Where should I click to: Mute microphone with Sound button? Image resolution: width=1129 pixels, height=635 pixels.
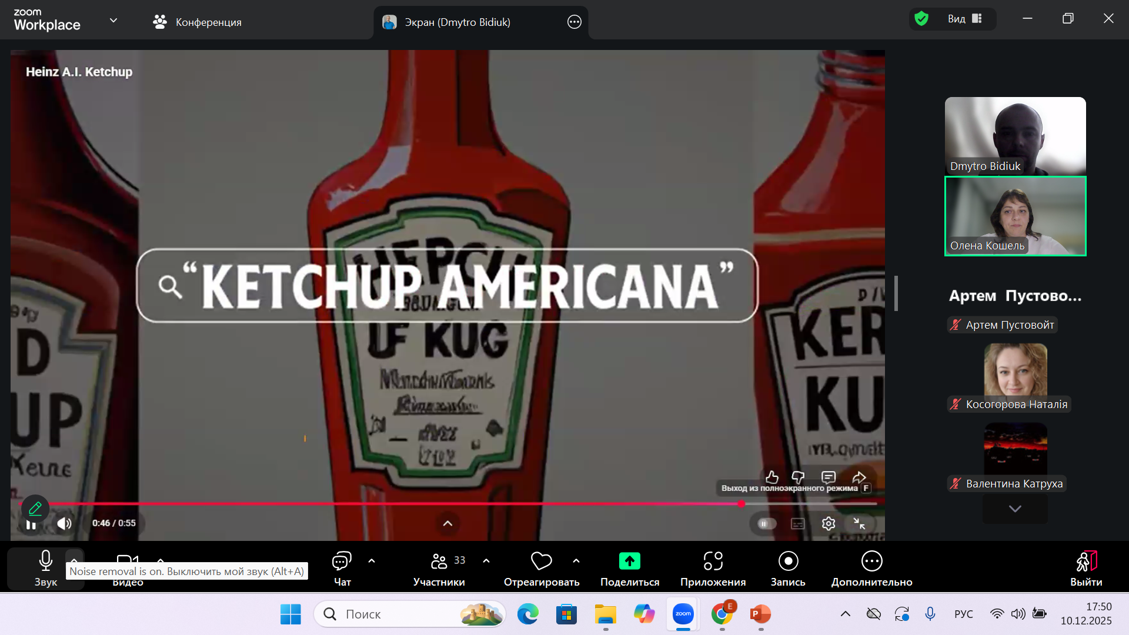tap(45, 562)
